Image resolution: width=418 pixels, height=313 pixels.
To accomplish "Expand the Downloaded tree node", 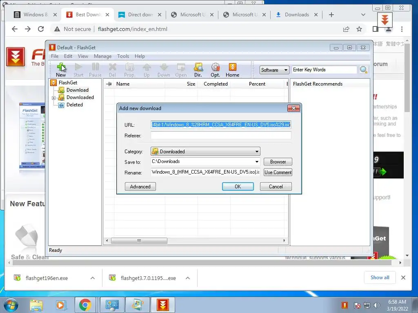I will pos(53,98).
